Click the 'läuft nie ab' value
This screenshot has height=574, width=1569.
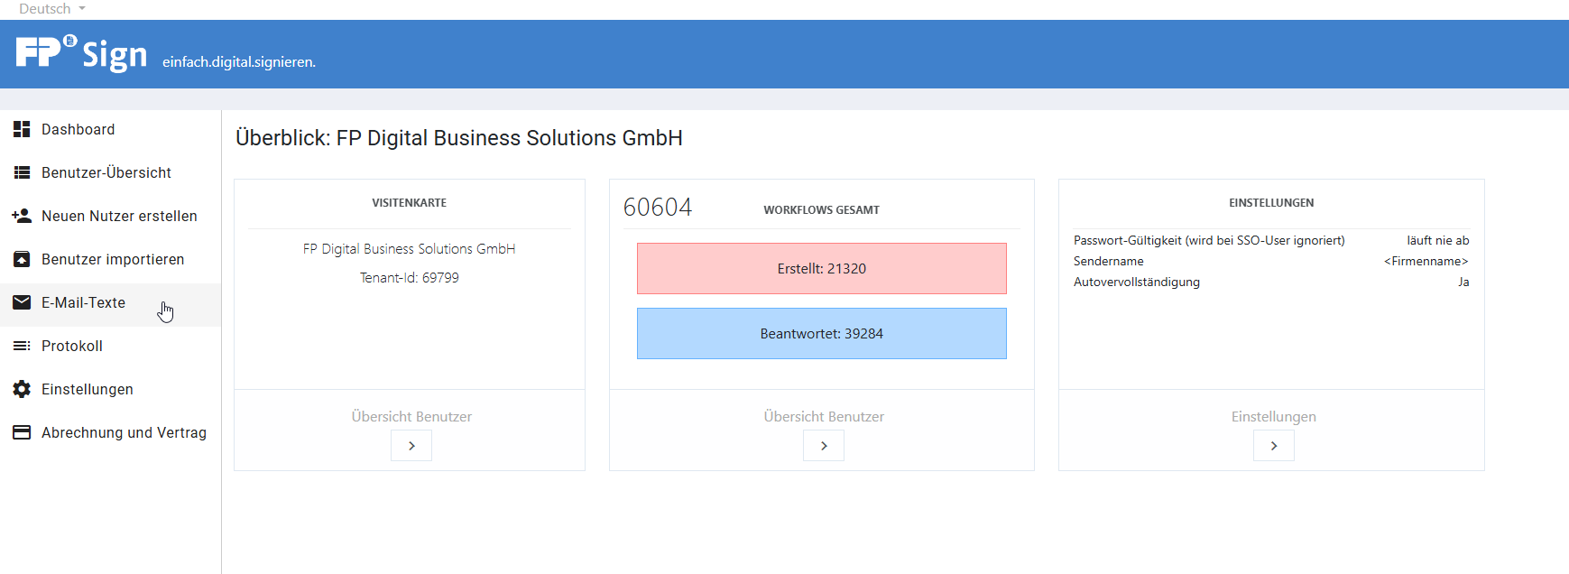click(x=1438, y=241)
